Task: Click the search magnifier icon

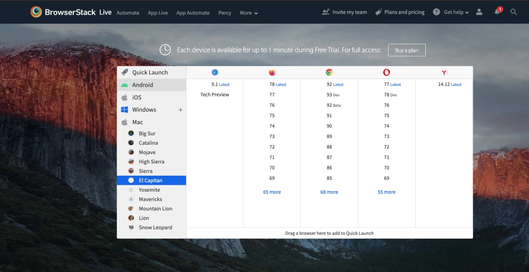Action: click(514, 12)
